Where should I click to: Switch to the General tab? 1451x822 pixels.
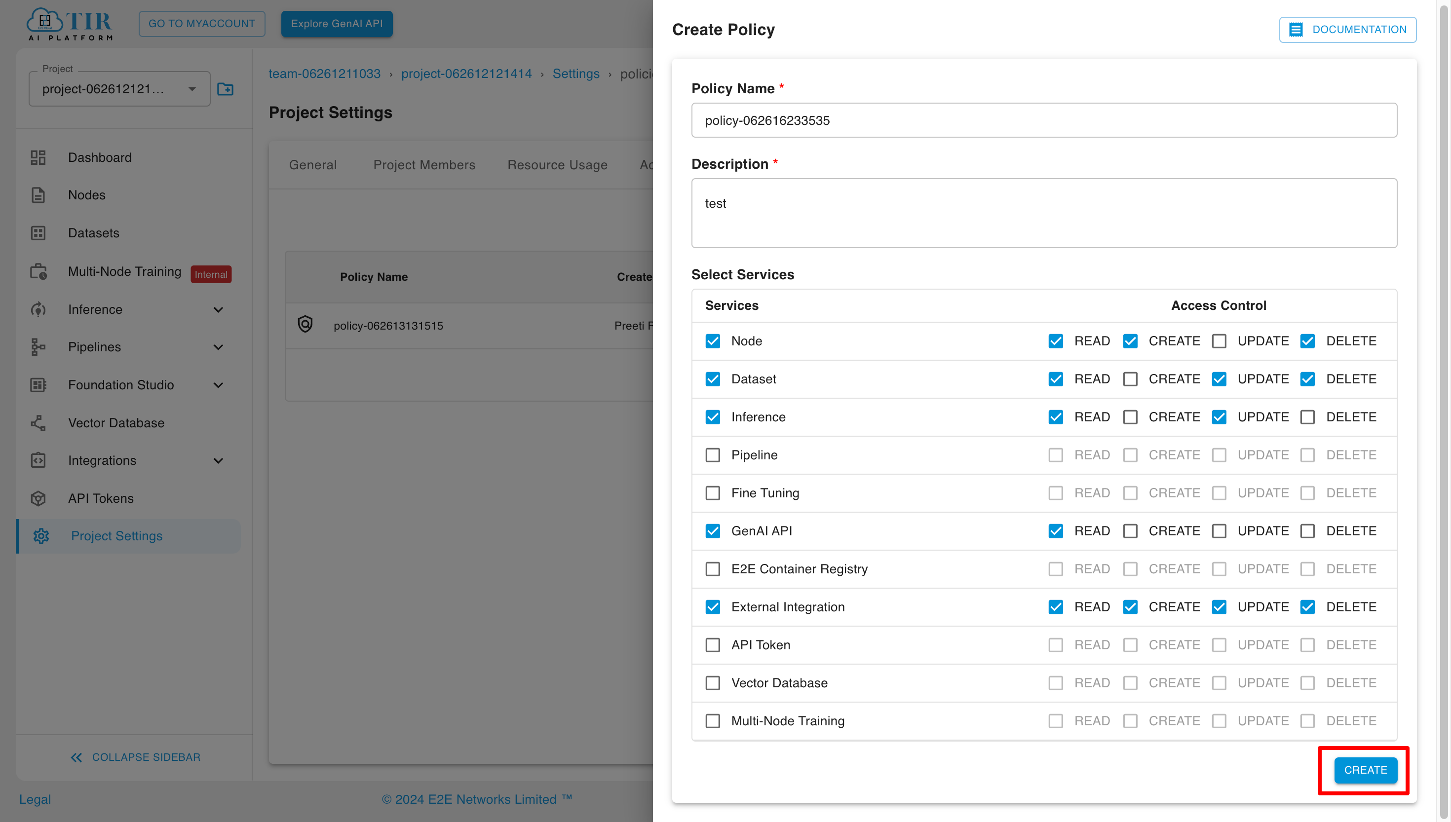(x=313, y=165)
